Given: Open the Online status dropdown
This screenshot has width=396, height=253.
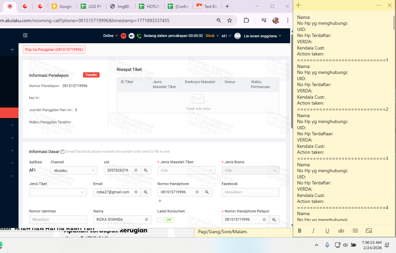Looking at the screenshot, I should tap(110, 36).
